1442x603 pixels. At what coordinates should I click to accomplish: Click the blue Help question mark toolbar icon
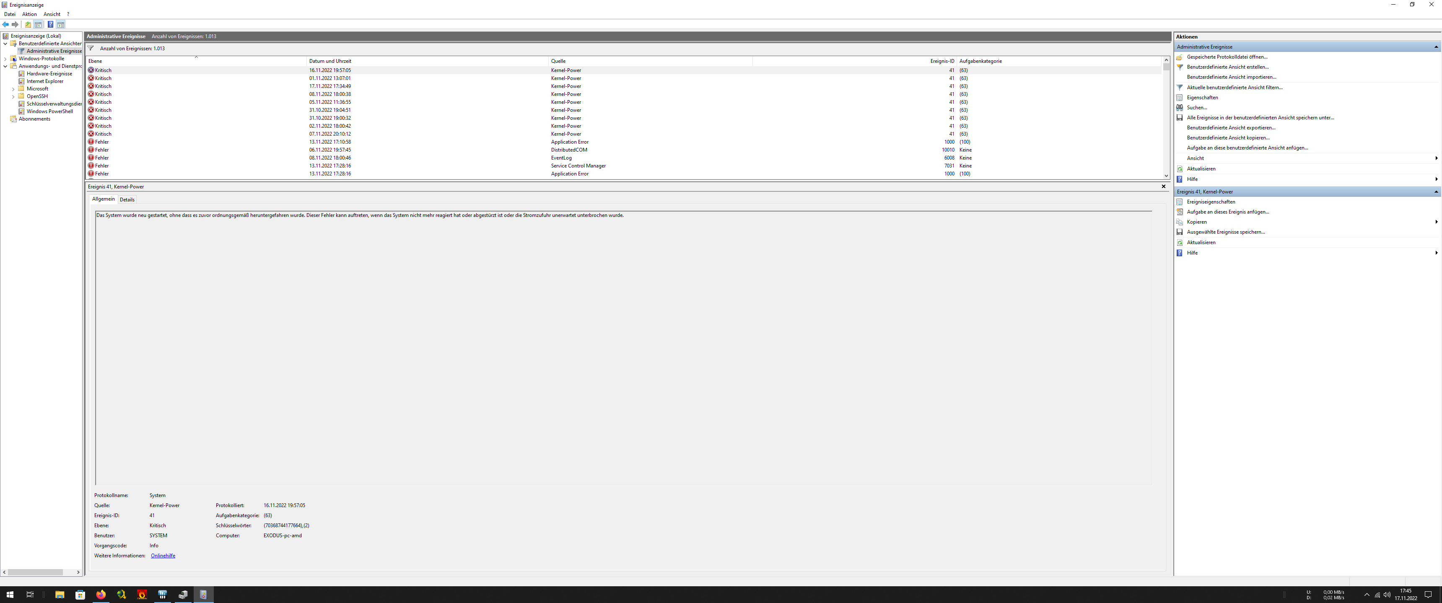(50, 25)
